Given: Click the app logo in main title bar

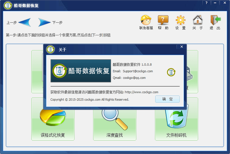Looking at the screenshot, I should pyautogui.click(x=8, y=5).
